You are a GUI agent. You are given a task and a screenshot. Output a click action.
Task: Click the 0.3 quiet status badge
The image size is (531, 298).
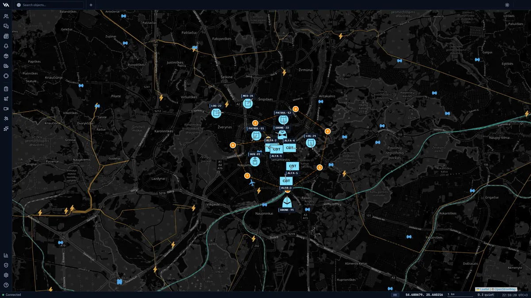pyautogui.click(x=486, y=294)
